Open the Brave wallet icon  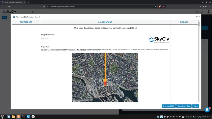coord(203,6)
